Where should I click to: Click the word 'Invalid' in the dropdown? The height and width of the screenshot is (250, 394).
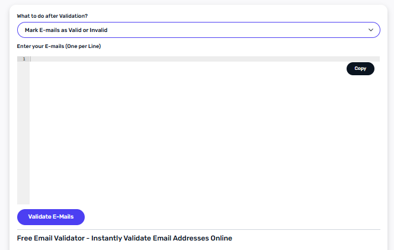[98, 30]
